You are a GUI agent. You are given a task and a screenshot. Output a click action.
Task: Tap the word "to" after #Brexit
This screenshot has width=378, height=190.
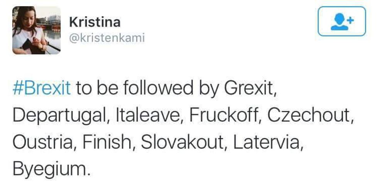[x=83, y=89]
